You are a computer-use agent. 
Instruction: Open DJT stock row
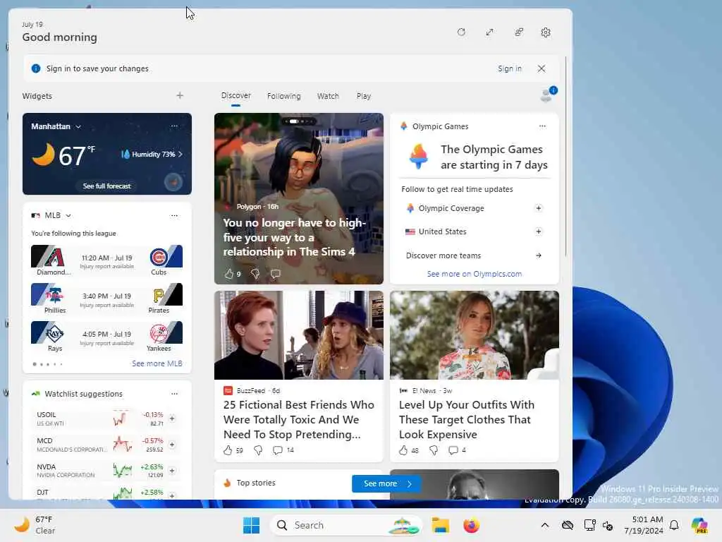pyautogui.click(x=107, y=493)
